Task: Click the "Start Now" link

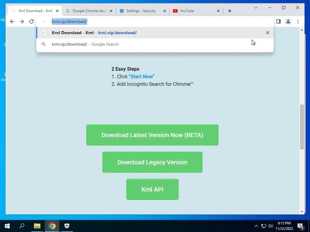Action: pos(142,76)
